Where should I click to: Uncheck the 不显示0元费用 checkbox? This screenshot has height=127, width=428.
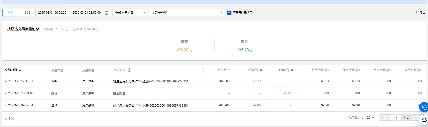click(229, 13)
